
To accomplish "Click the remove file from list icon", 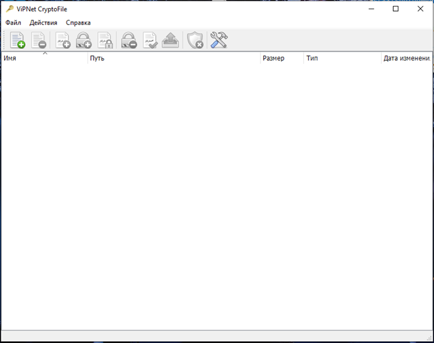I will tap(39, 40).
